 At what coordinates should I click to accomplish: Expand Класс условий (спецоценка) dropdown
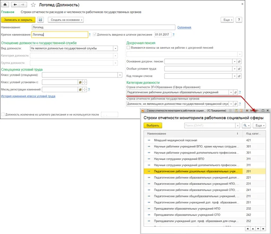pyautogui.click(x=120, y=75)
